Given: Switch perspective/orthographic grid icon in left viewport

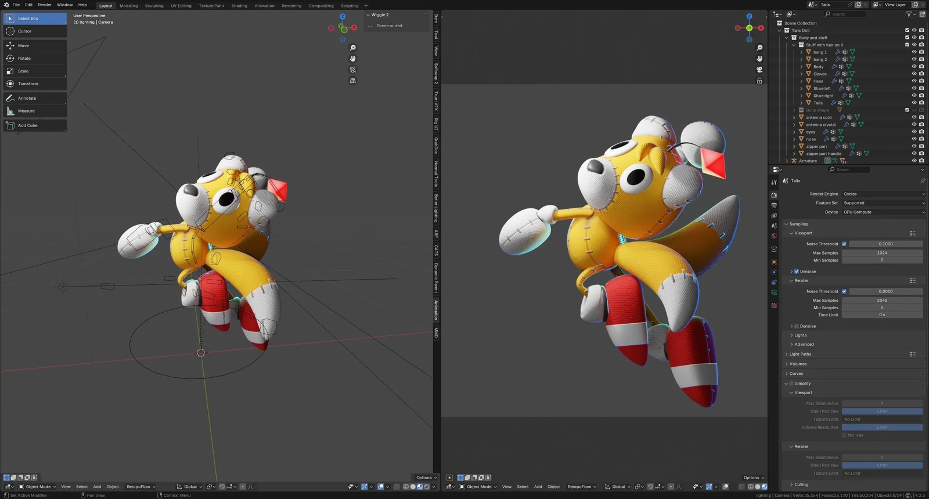Looking at the screenshot, I should pyautogui.click(x=352, y=81).
